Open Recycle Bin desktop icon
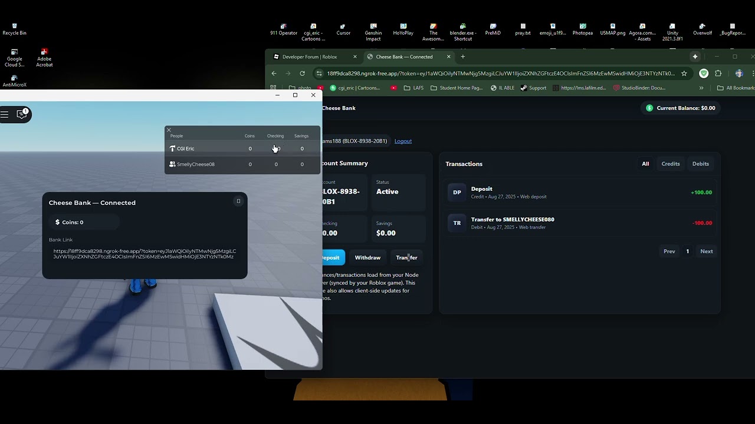755x424 pixels. [14, 29]
